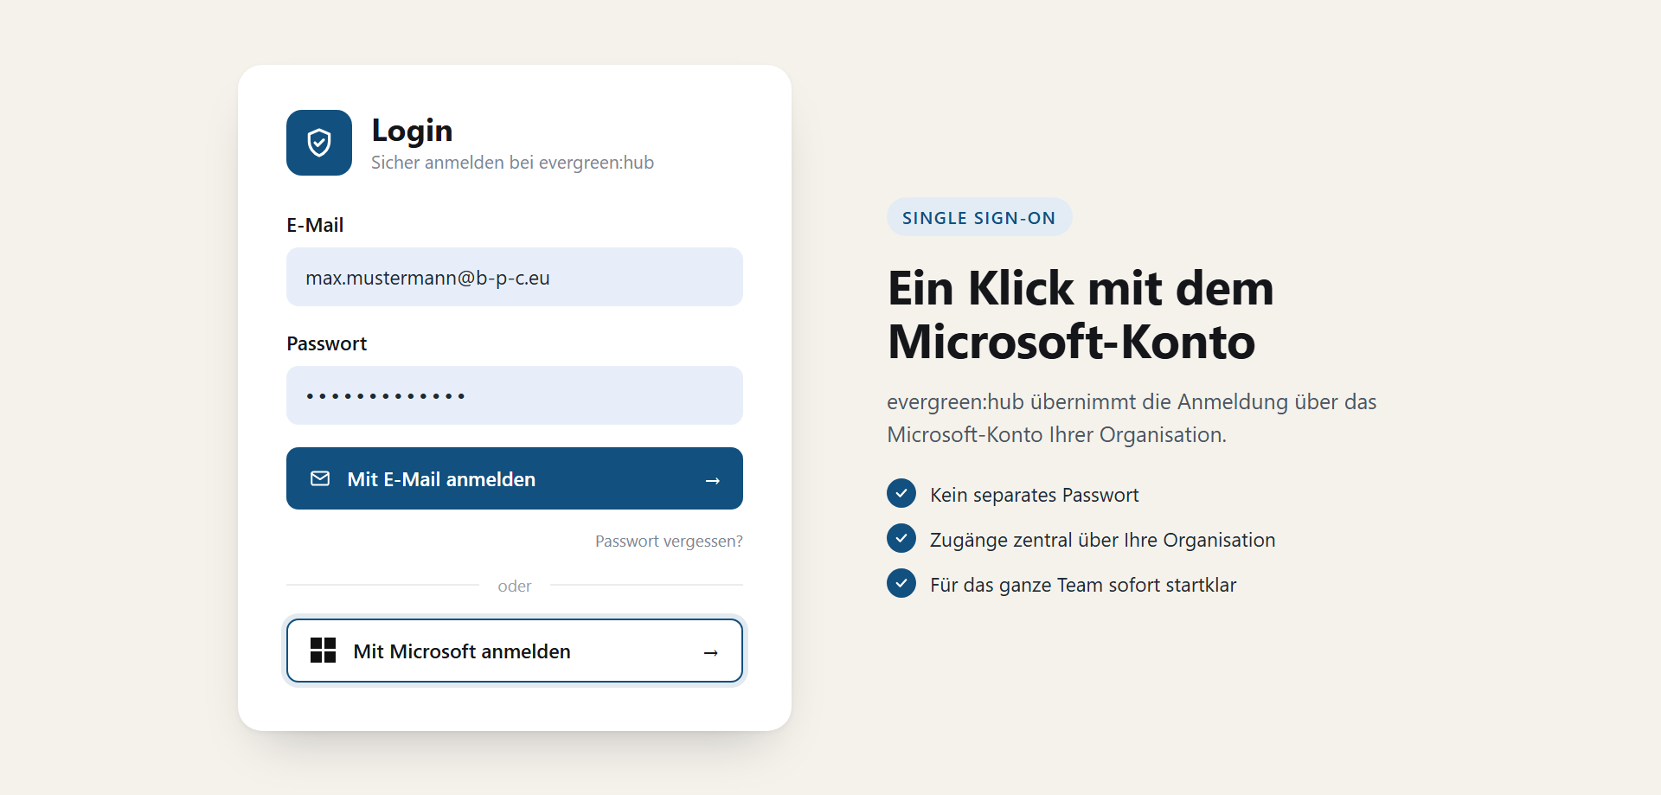The width and height of the screenshot is (1661, 795).
Task: Click the Passwort field label
Action: (327, 343)
